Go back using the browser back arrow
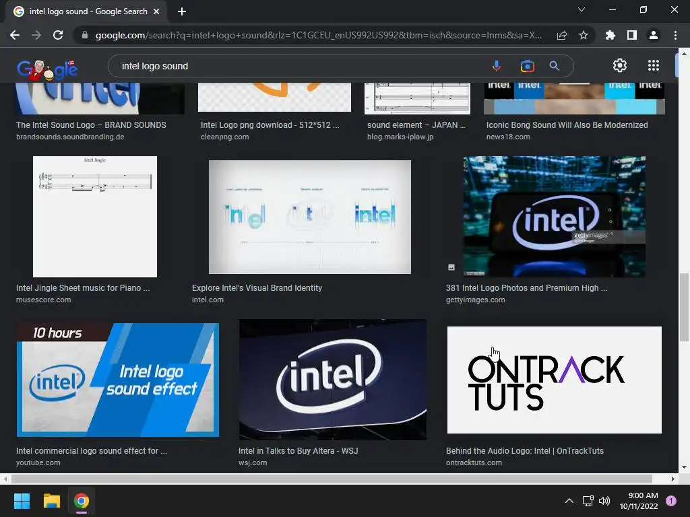Screen dimensions: 690x517 pyautogui.click(x=15, y=35)
